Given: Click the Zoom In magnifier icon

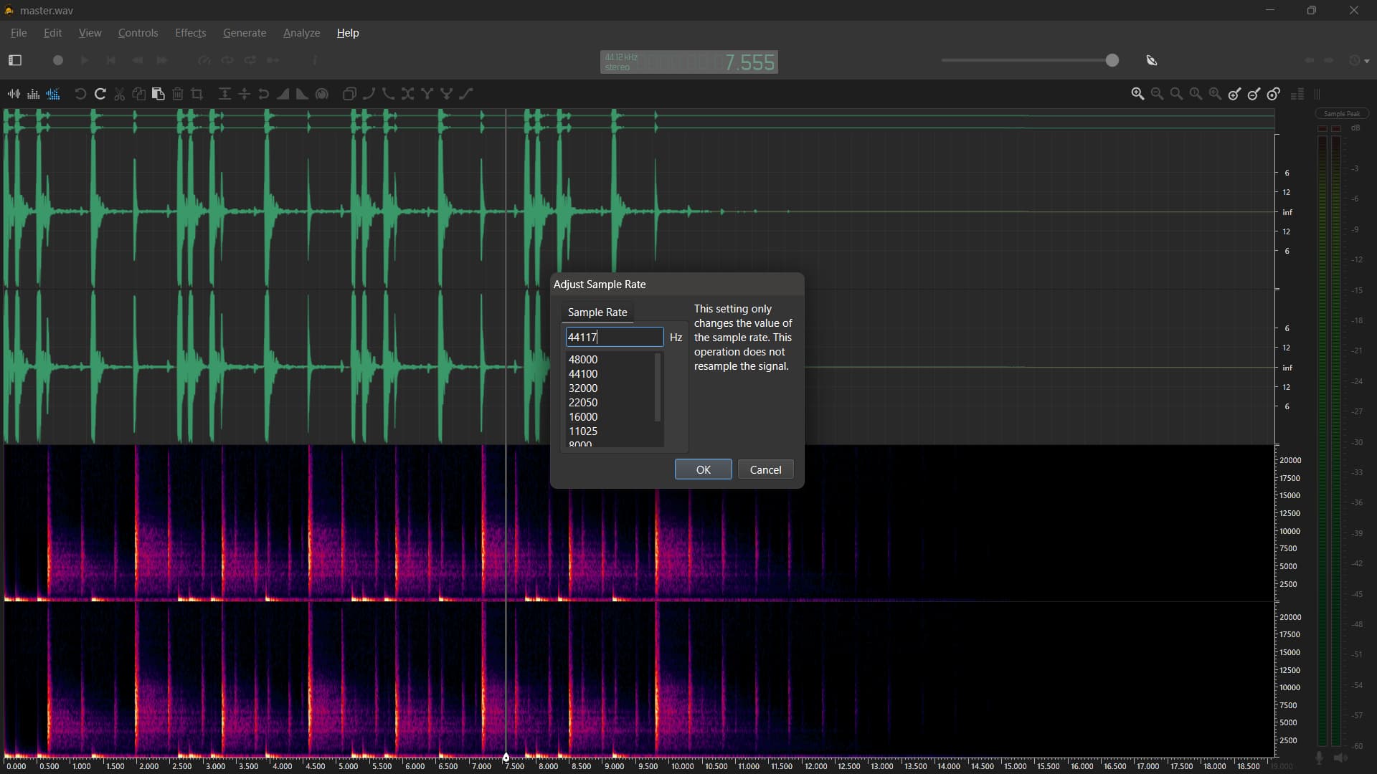Looking at the screenshot, I should pos(1137,94).
